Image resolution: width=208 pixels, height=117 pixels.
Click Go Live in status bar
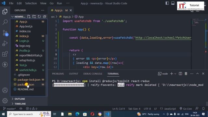[x=186, y=109]
